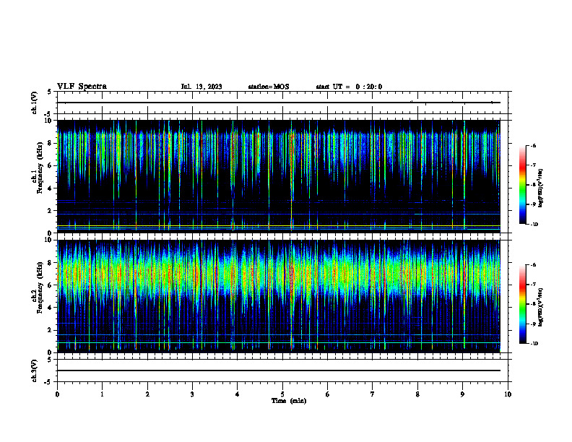Click the time axis tick label "7"
572x442 pixels.
373,394
